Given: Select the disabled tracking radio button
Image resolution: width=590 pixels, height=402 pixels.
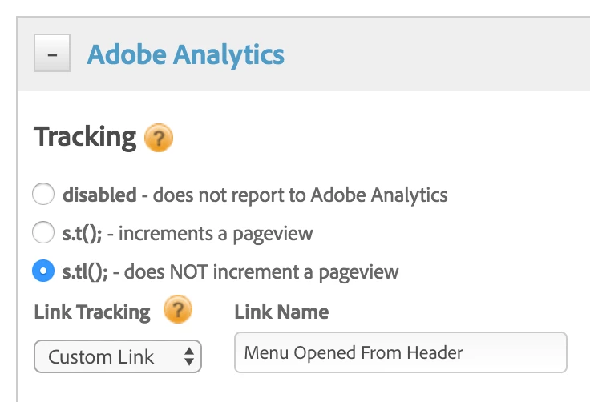Looking at the screenshot, I should (42, 195).
